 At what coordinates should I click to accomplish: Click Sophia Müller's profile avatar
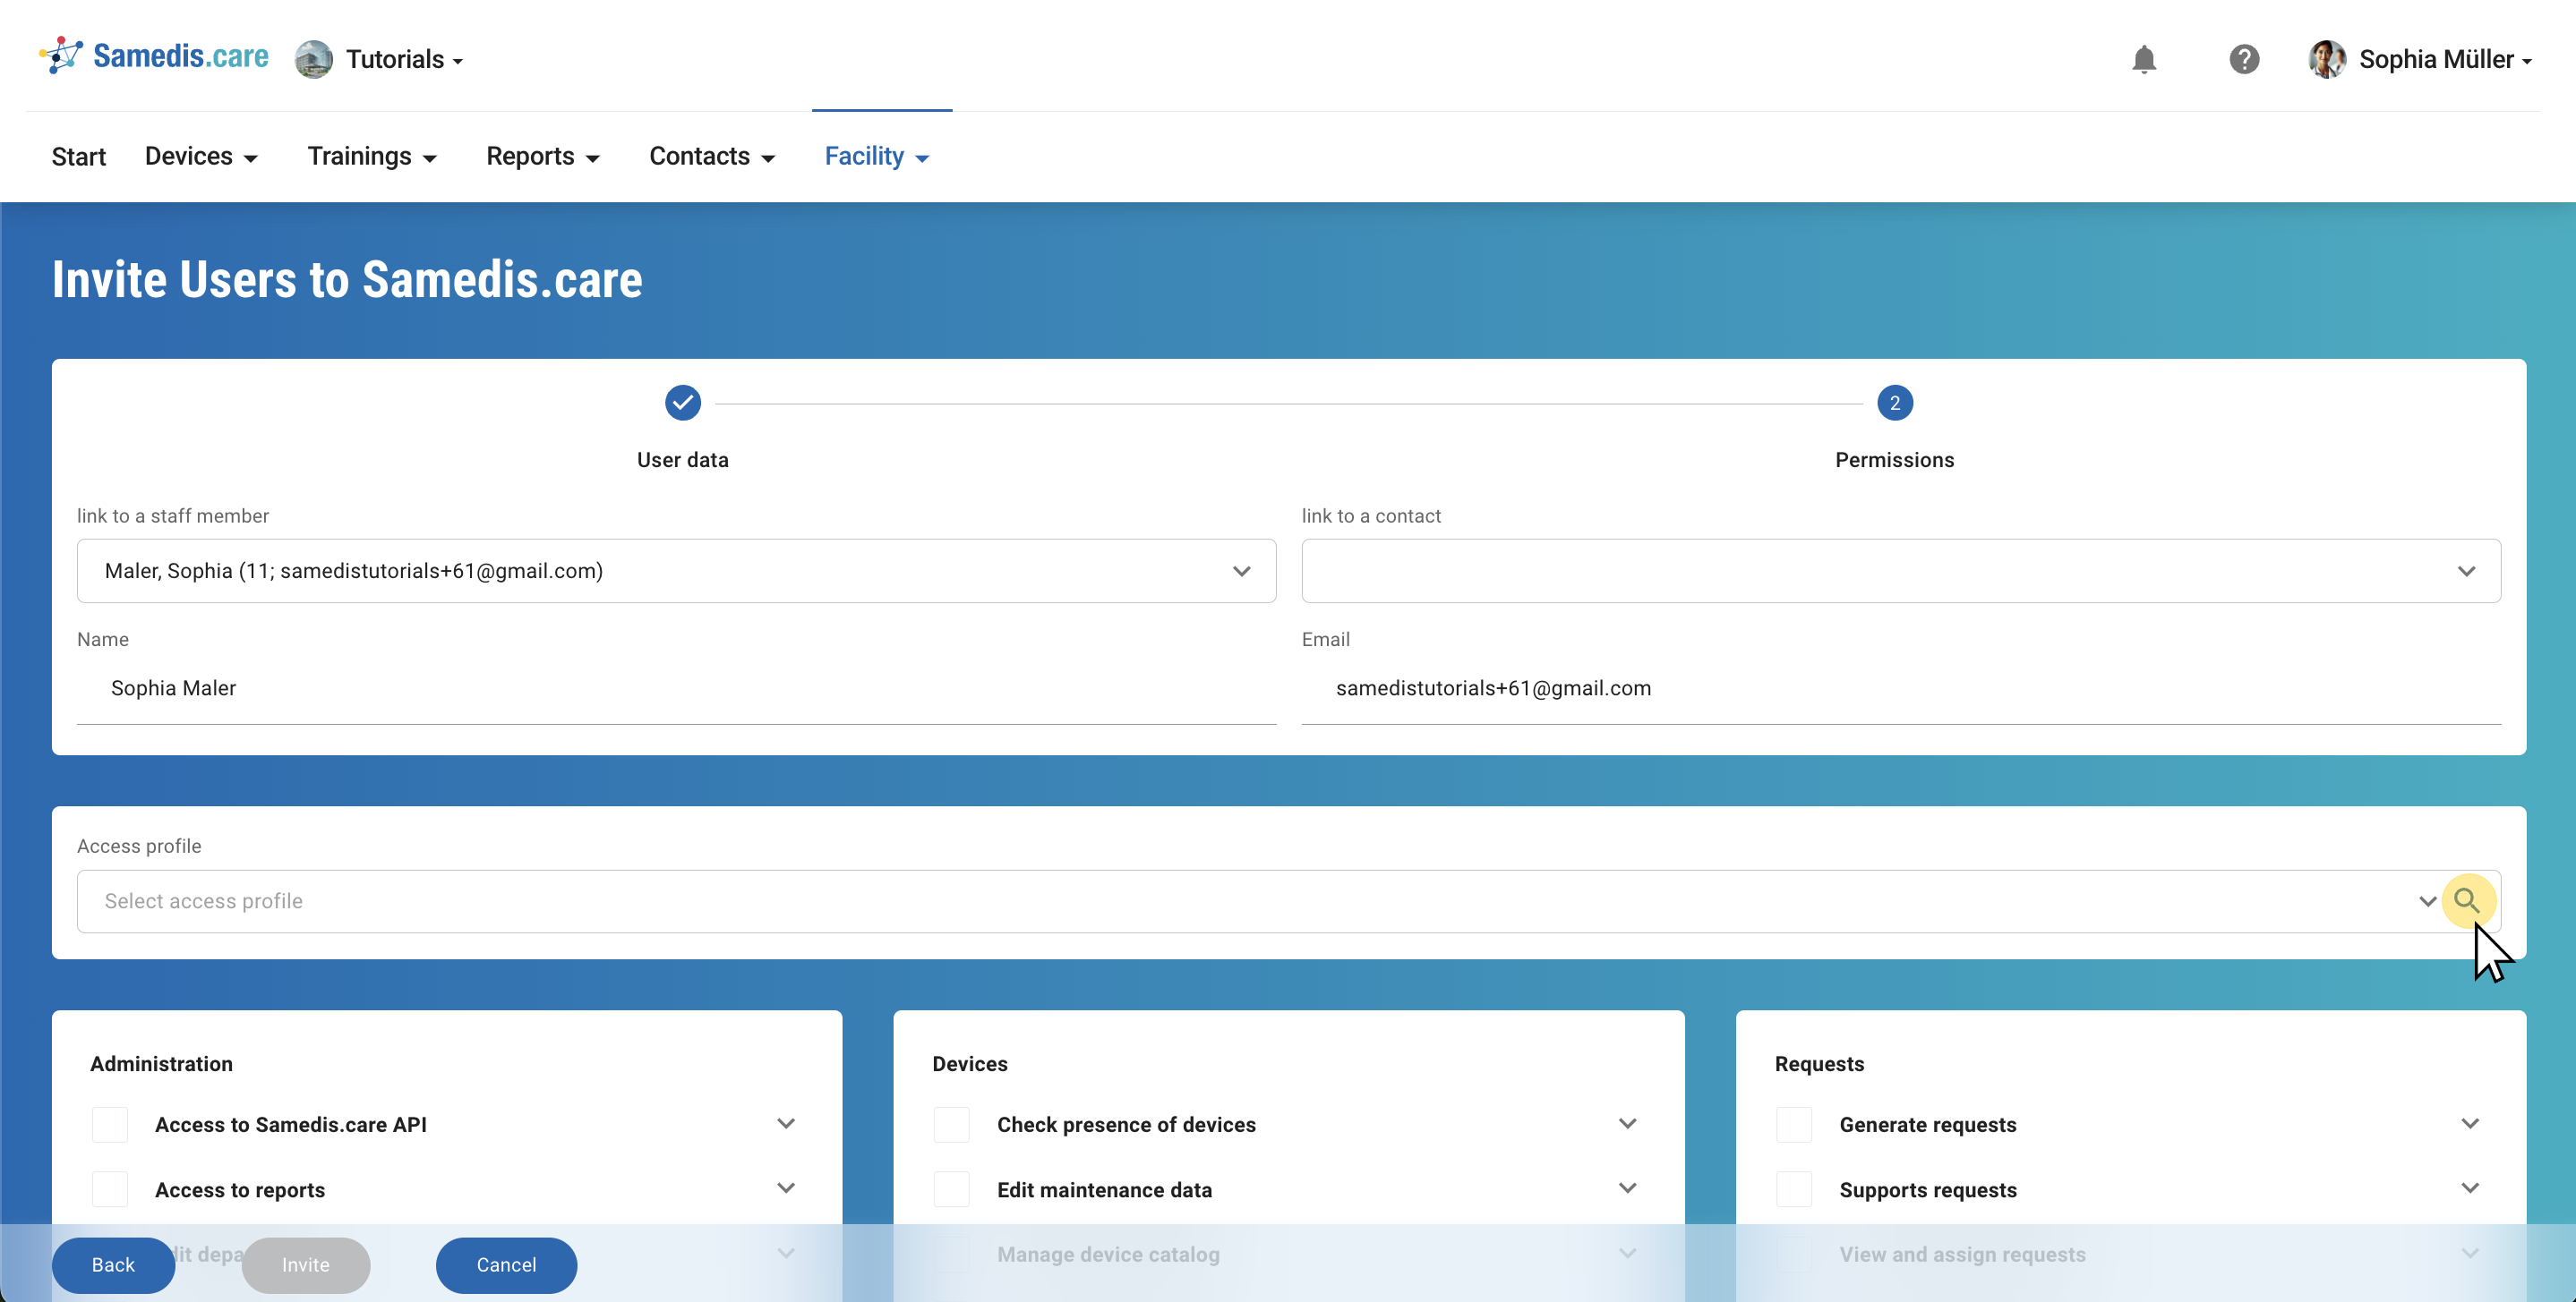[2326, 59]
